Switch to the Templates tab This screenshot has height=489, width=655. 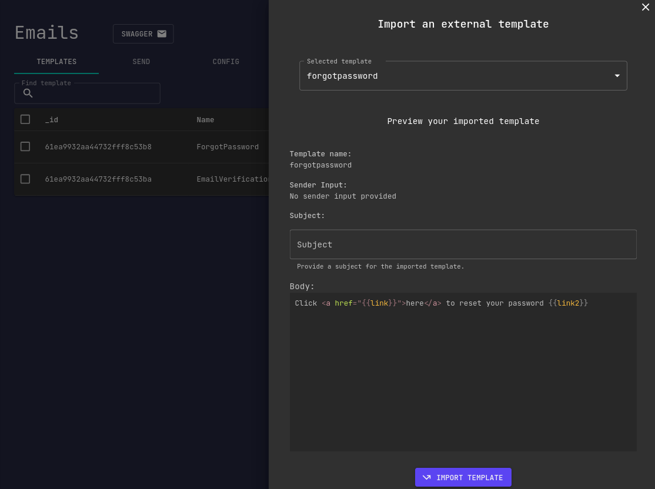pos(56,62)
